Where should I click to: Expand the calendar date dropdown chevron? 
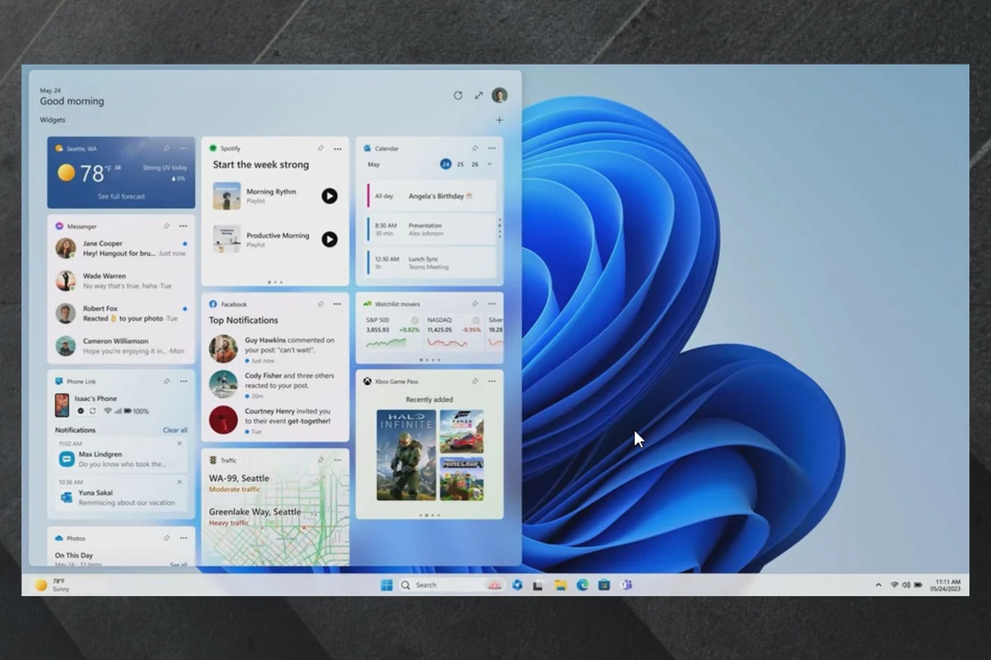click(x=489, y=164)
